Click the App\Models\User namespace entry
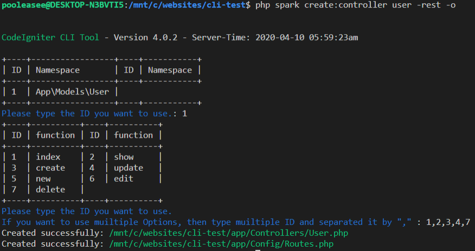 click(73, 92)
